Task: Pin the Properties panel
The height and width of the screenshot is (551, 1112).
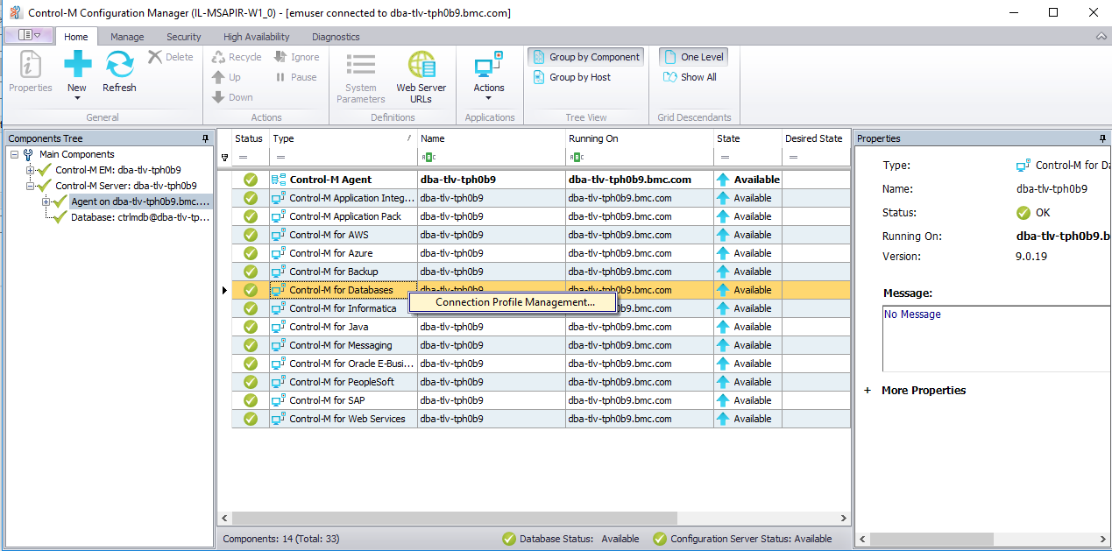Action: pyautogui.click(x=1103, y=138)
